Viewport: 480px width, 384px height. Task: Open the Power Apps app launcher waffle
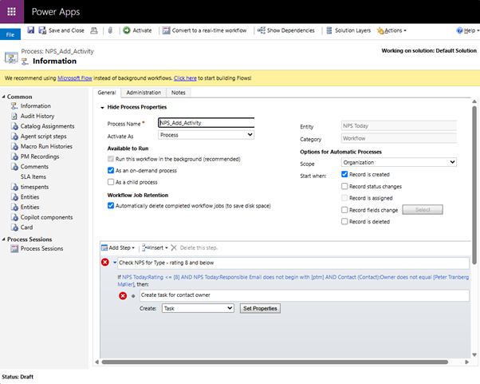point(12,12)
